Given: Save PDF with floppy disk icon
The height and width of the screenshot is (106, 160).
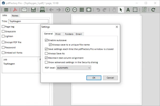Looking at the screenshot, I should pyautogui.click(x=33, y=10).
